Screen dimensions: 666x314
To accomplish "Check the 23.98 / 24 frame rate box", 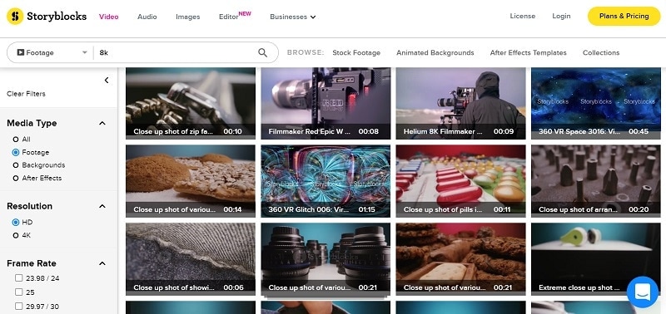I will pos(18,278).
